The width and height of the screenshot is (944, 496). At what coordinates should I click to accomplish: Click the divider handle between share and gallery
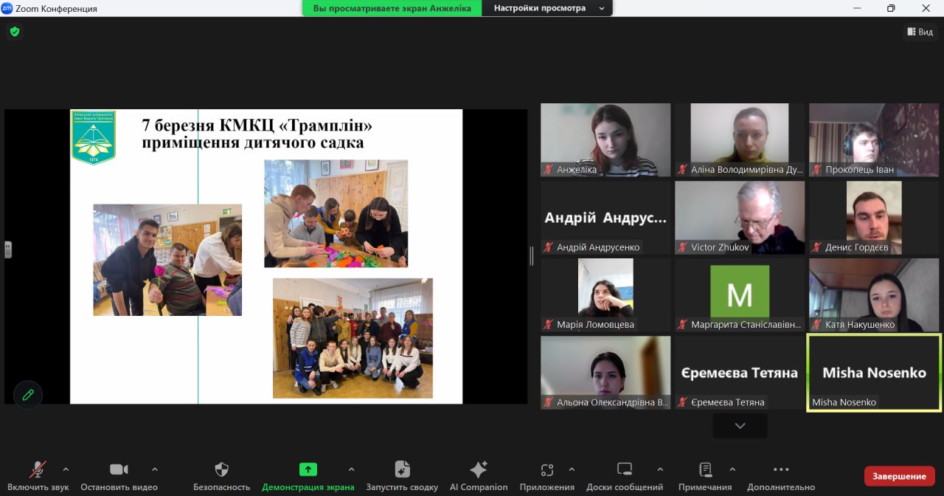click(532, 255)
